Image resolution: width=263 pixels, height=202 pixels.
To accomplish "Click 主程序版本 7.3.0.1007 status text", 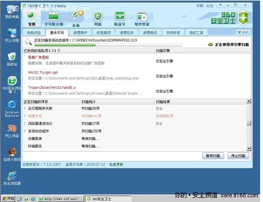I will (x=42, y=165).
